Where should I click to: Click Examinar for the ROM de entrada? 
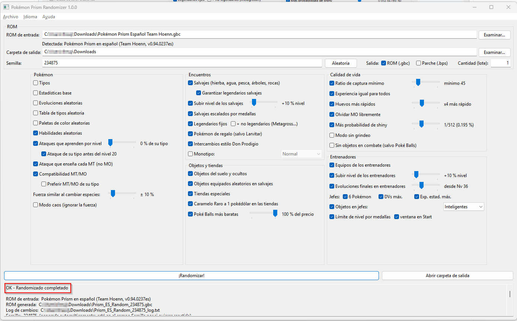[494, 35]
